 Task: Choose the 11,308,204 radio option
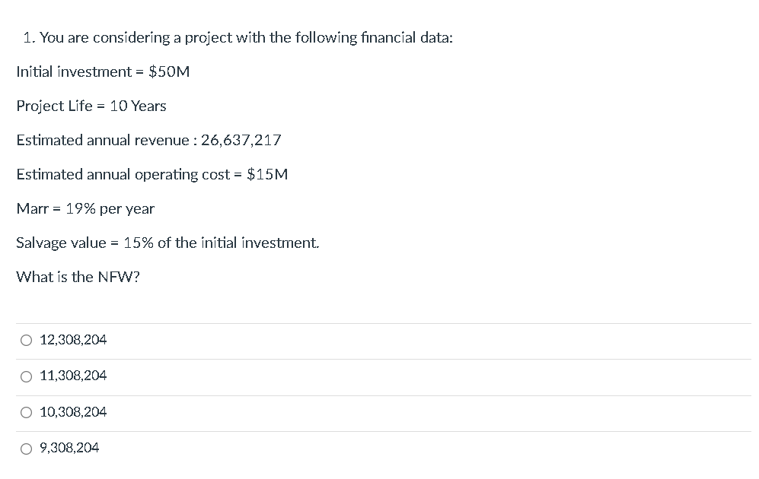(x=27, y=376)
